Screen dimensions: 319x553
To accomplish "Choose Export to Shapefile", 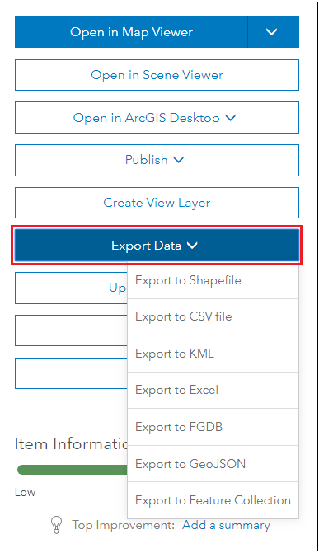I will tap(213, 281).
